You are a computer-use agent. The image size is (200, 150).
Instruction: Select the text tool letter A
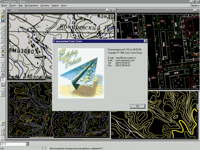click(x=3, y=74)
